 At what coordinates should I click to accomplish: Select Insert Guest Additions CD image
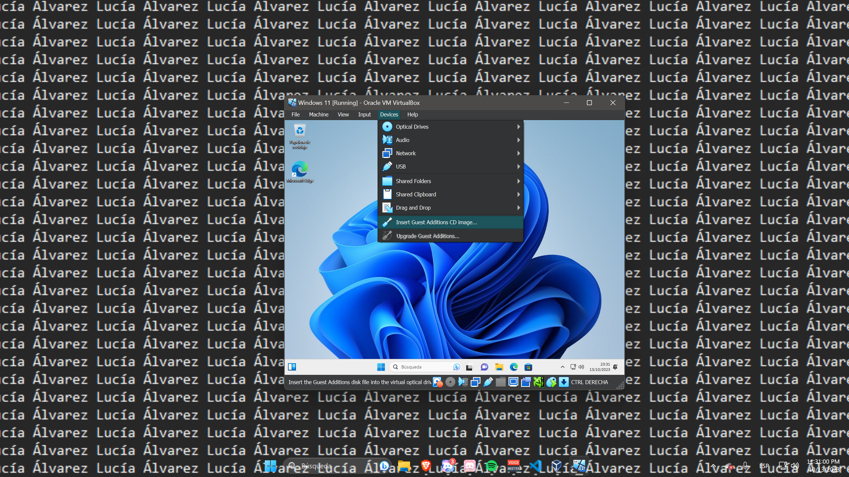click(436, 222)
